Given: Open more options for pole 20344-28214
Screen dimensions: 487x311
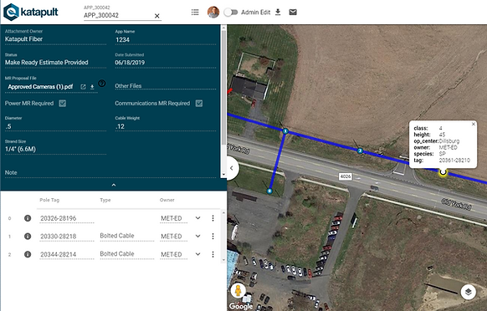Looking at the screenshot, I should [x=213, y=254].
